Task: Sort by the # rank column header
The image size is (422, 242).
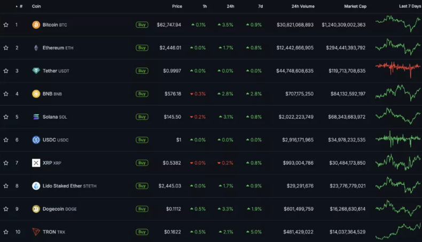Action: pyautogui.click(x=19, y=6)
